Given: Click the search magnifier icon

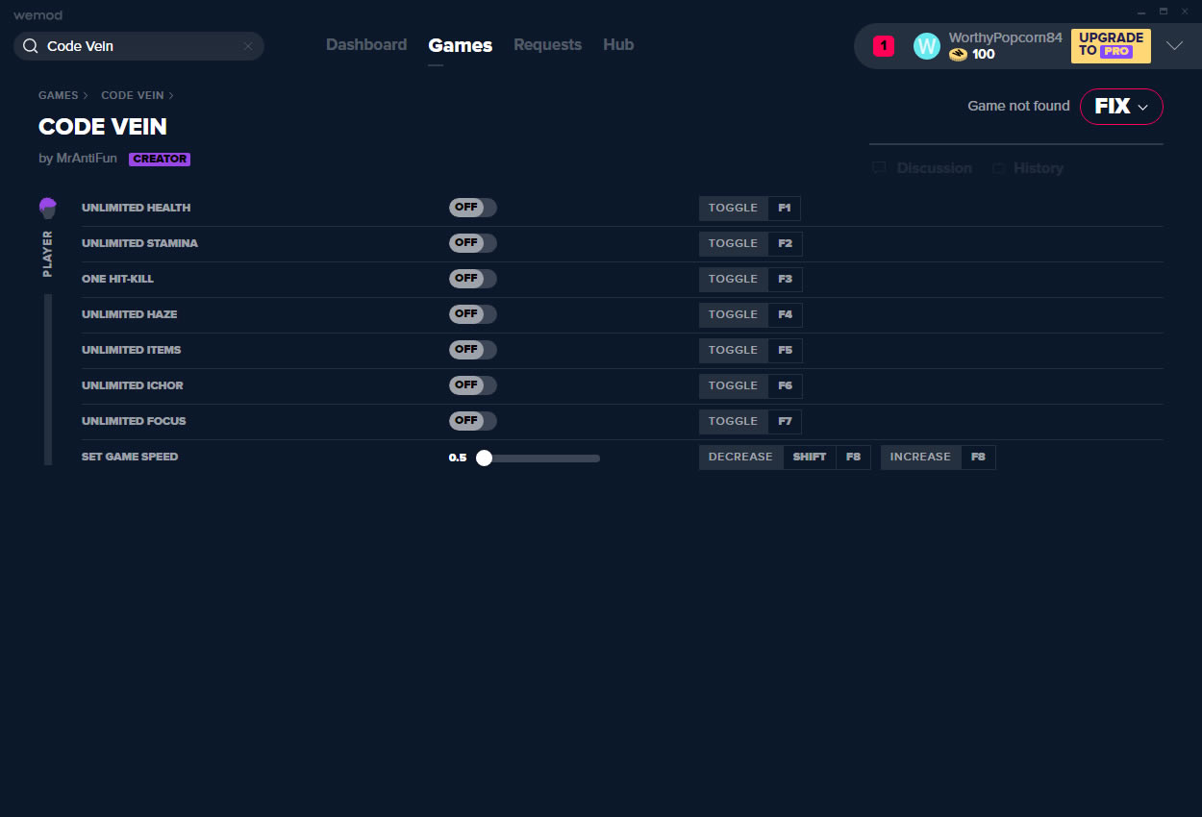Looking at the screenshot, I should pos(30,46).
